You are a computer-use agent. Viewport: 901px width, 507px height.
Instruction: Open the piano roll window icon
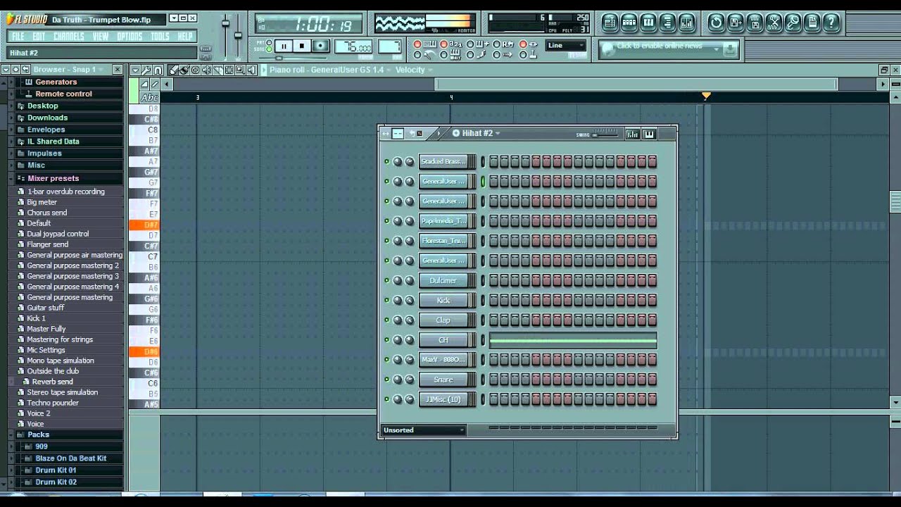(648, 23)
